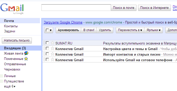Star the Импорт контактов message

coord(53,54)
